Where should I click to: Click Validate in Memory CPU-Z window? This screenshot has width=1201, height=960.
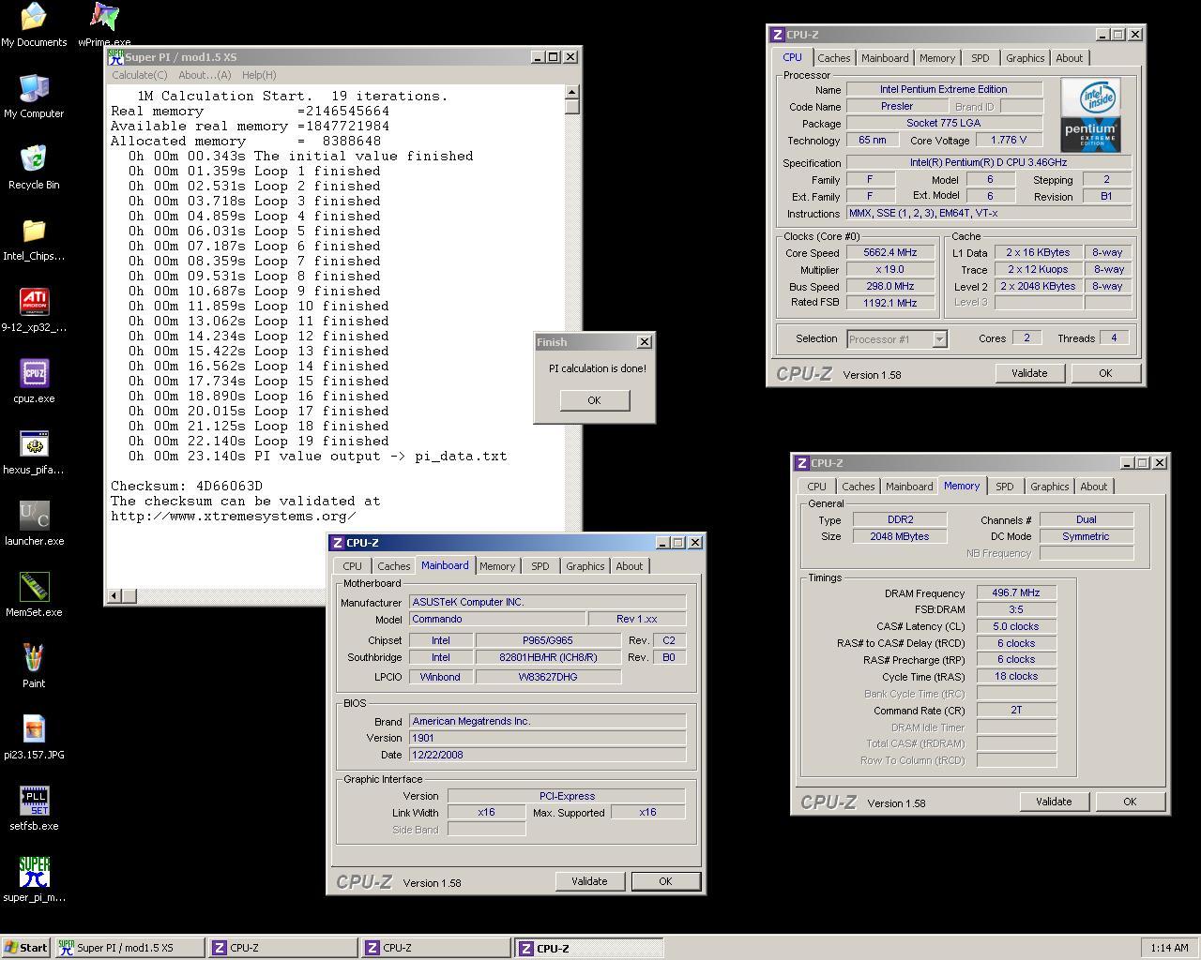1054,802
